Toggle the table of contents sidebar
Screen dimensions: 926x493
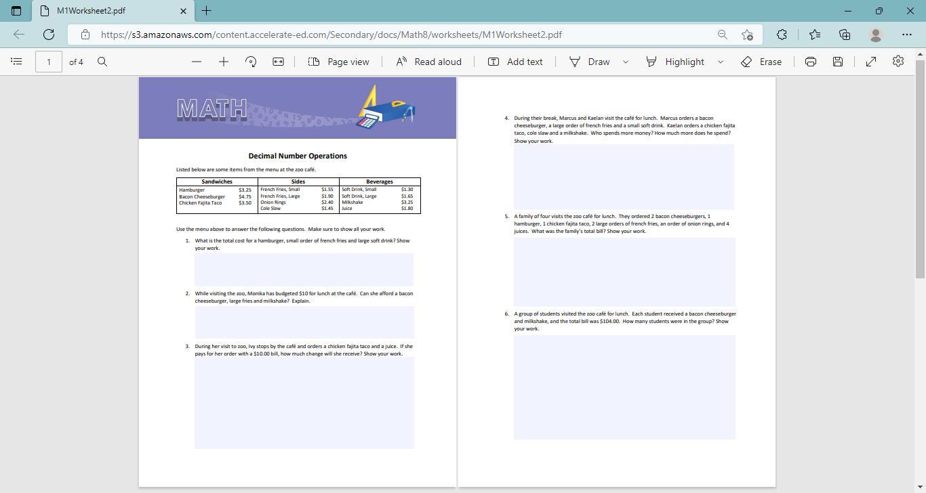coord(17,62)
